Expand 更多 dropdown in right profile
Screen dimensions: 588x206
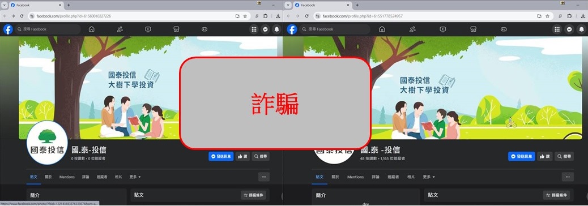coord(429,177)
